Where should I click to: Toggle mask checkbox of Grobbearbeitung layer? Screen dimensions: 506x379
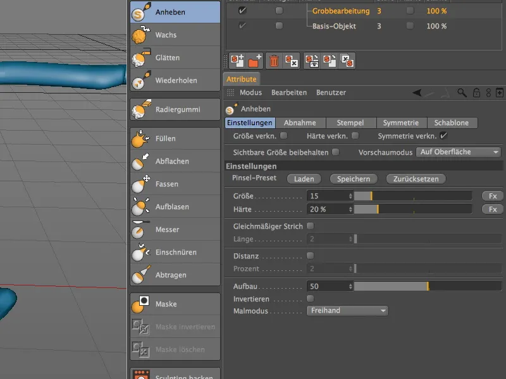(410, 11)
